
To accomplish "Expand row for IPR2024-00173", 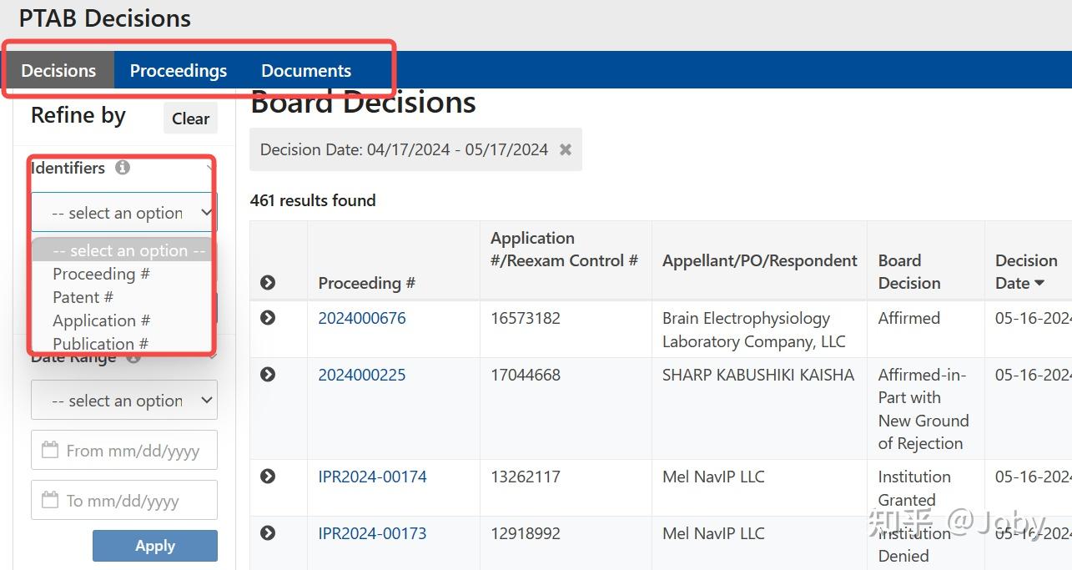I will click(x=268, y=533).
